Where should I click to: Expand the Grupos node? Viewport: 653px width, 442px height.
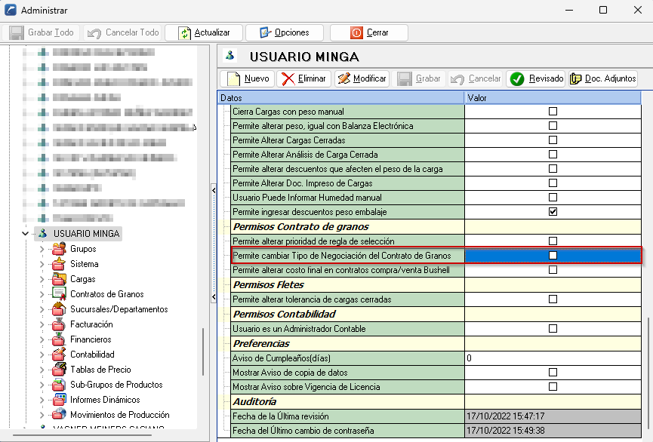pos(42,249)
